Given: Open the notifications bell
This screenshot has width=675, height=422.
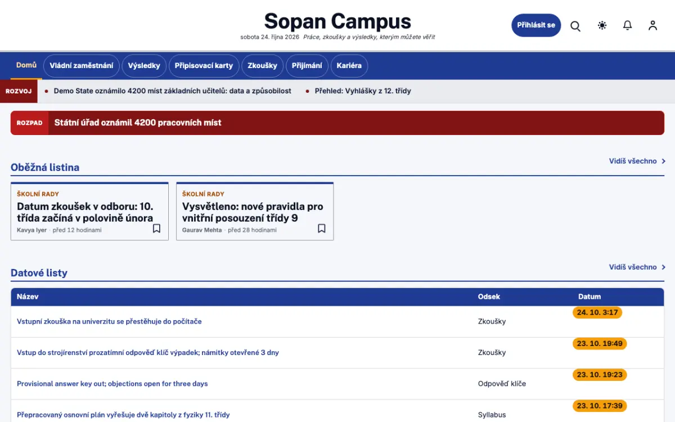Looking at the screenshot, I should [x=628, y=25].
